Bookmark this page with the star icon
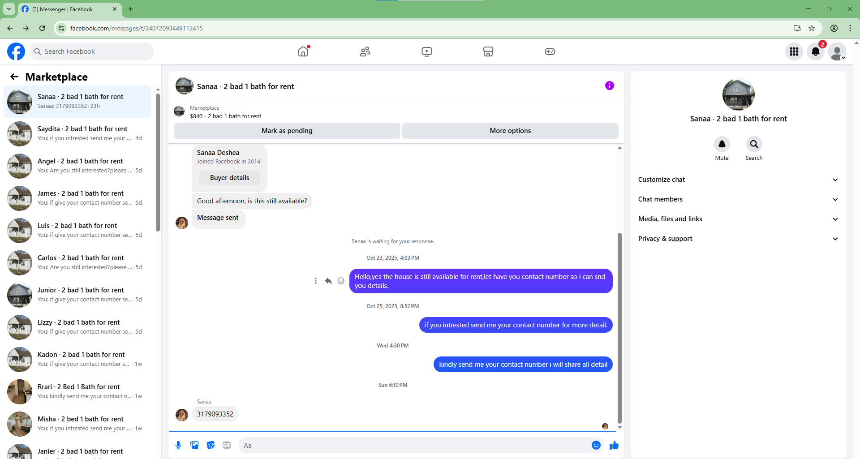This screenshot has width=860, height=459. pyautogui.click(x=812, y=28)
